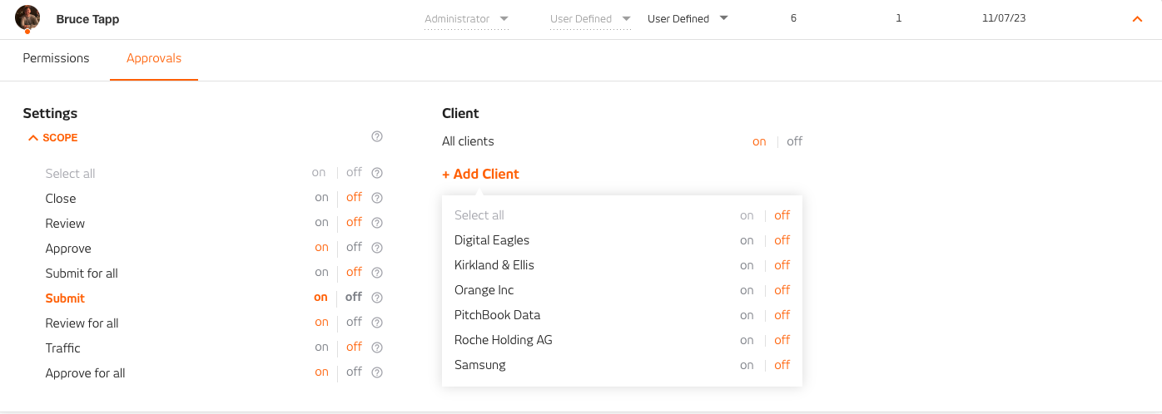Click the help icon beside Close
This screenshot has height=414, width=1162.
pyautogui.click(x=377, y=198)
